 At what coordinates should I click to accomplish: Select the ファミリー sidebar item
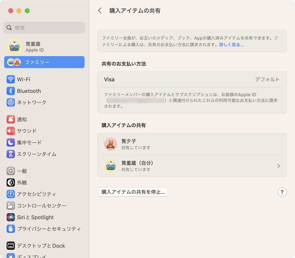[44, 62]
